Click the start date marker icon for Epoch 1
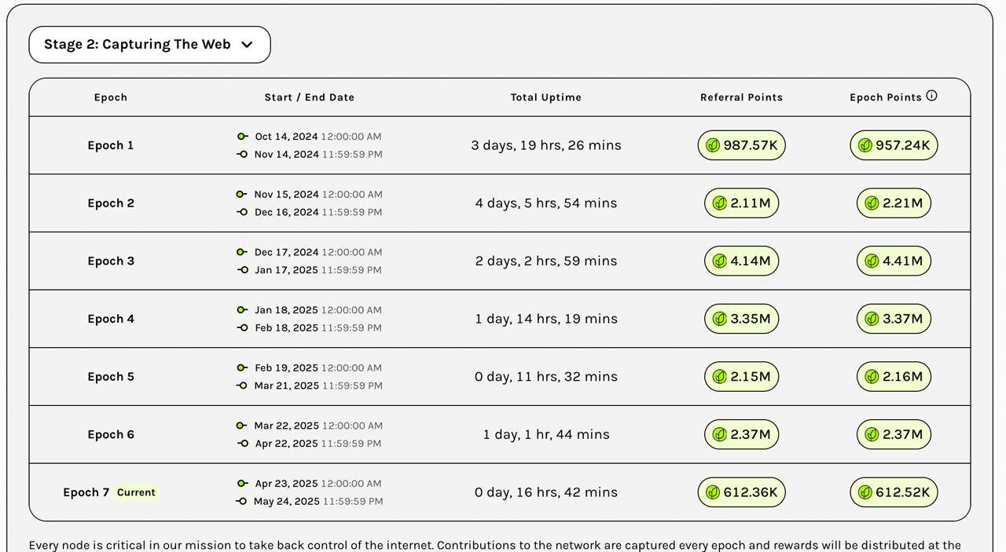1006x552 pixels. 242,137
